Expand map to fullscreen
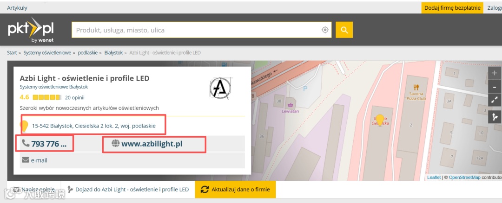 point(494,101)
